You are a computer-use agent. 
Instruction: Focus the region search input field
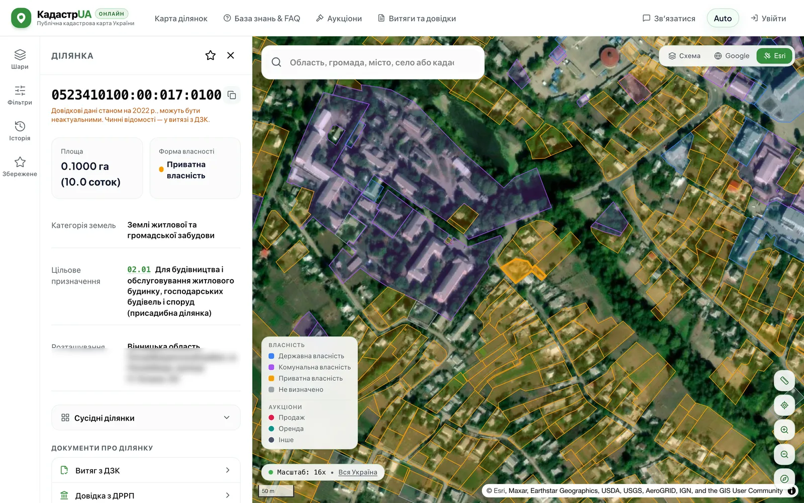[372, 62]
